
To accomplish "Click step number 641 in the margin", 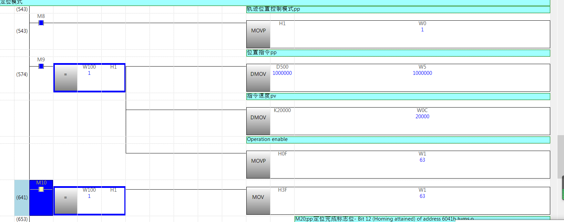I will (22, 198).
